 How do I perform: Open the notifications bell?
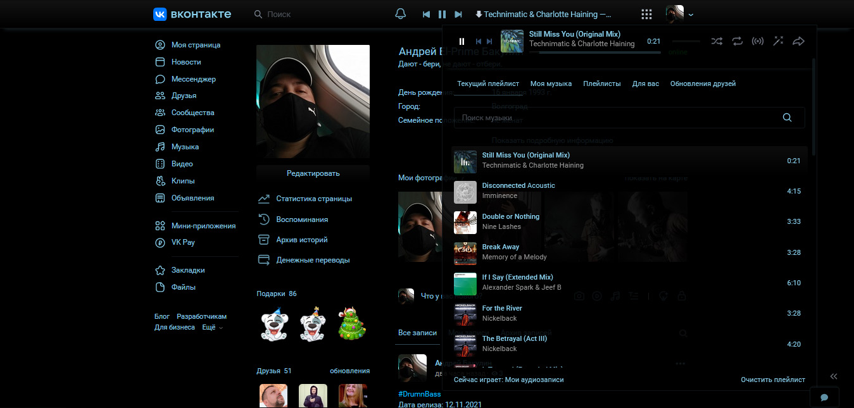click(x=400, y=14)
